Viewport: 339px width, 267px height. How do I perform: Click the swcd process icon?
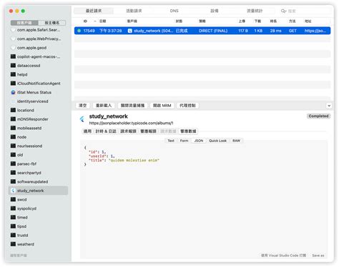tap(13, 199)
